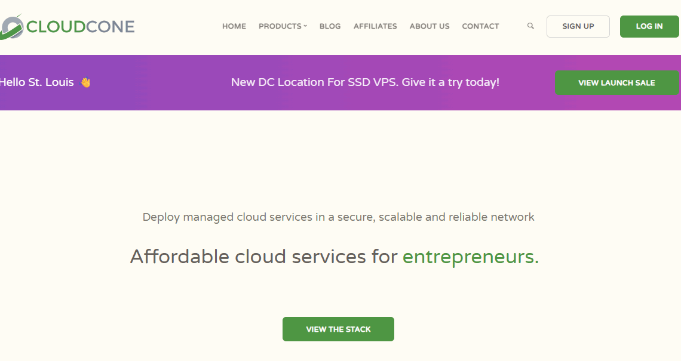Click the green LOG IN button
The width and height of the screenshot is (681, 361).
click(649, 26)
